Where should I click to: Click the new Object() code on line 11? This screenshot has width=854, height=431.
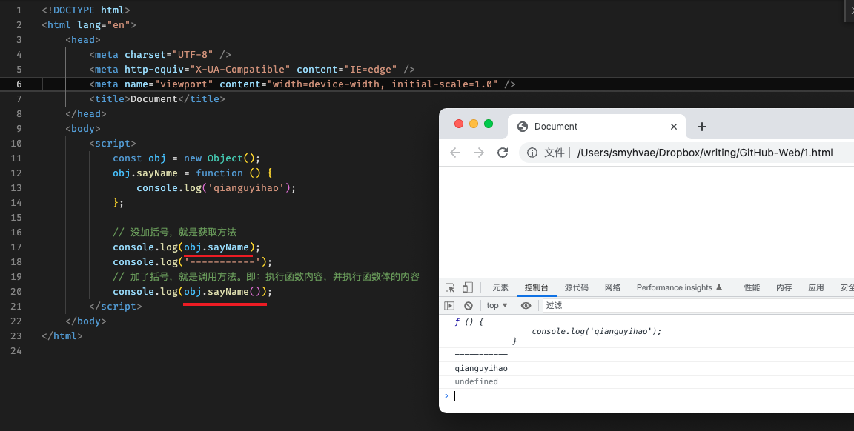coord(219,158)
